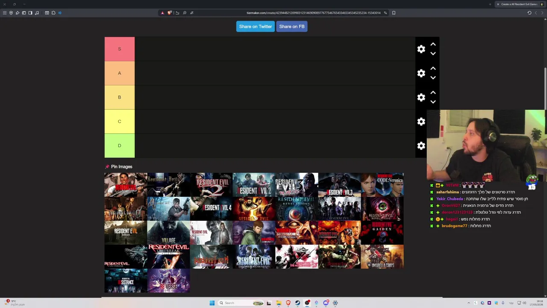Pick the Resident Evil Gaiden thumbnail

click(x=382, y=233)
